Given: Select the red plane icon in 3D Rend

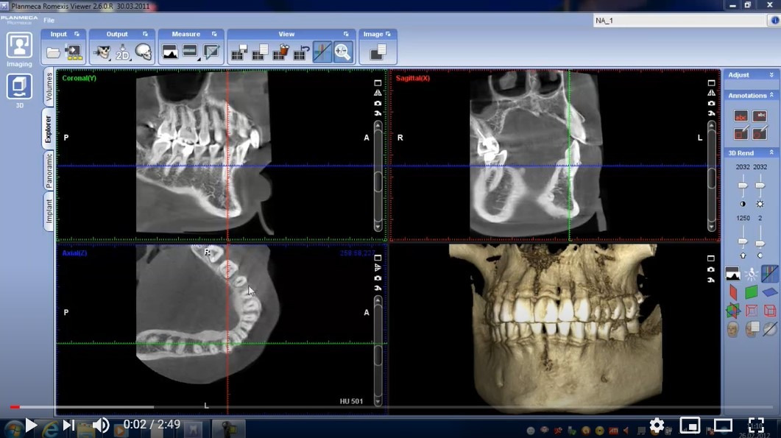Looking at the screenshot, I should (733, 292).
